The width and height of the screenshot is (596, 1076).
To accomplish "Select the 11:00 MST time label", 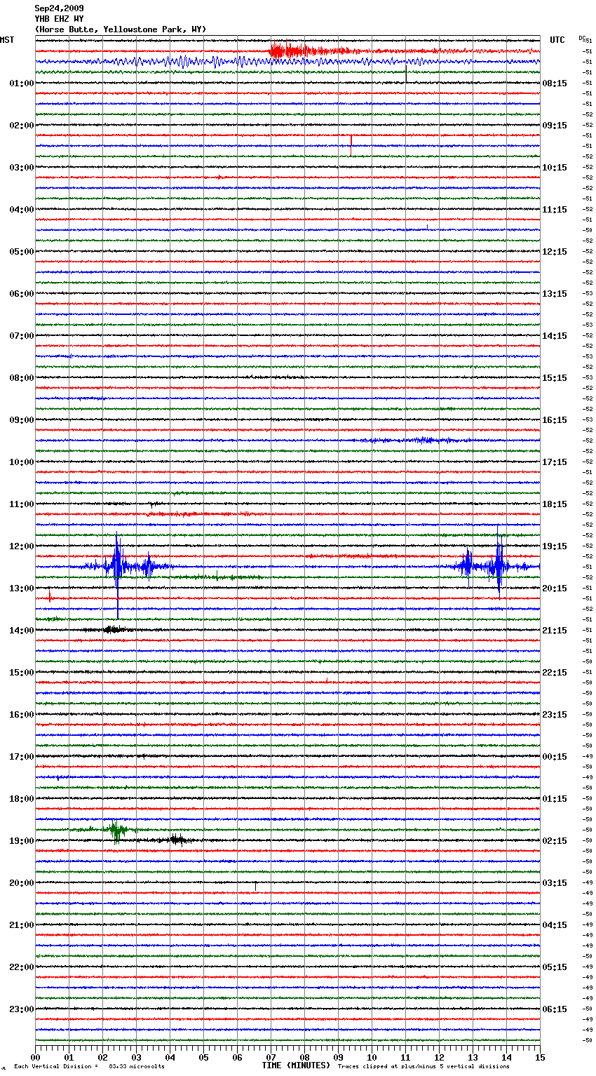I will 22,504.
